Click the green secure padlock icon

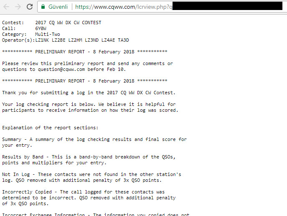click(x=43, y=7)
